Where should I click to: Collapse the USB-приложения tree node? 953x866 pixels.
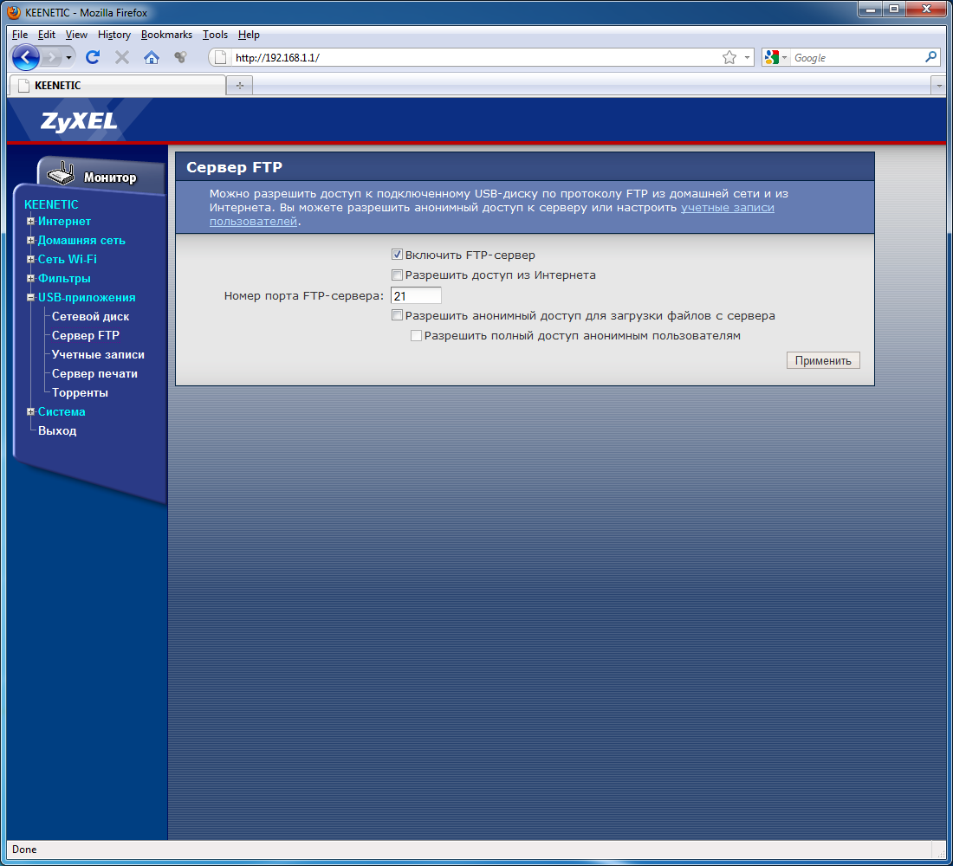click(x=30, y=297)
